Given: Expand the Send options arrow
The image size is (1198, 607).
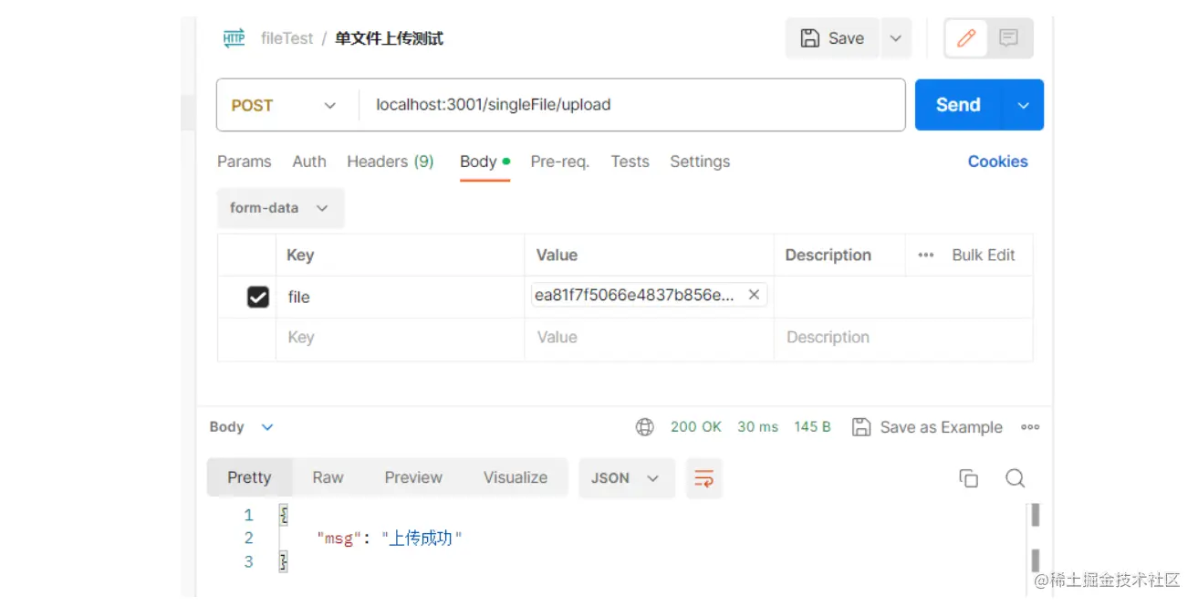Looking at the screenshot, I should pos(1024,105).
